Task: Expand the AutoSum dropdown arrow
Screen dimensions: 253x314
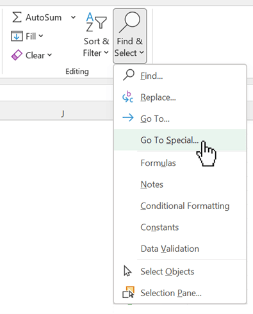Action: coord(73,17)
